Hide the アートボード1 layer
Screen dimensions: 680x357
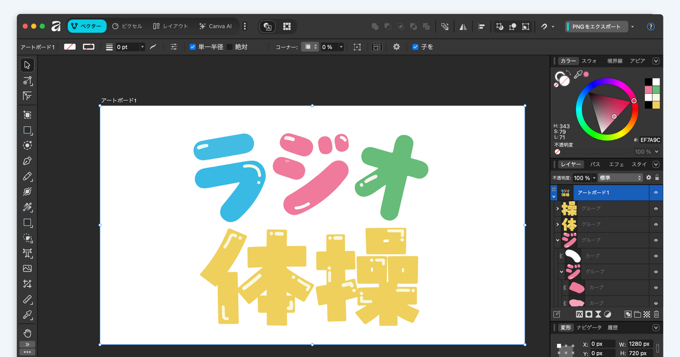(x=656, y=193)
